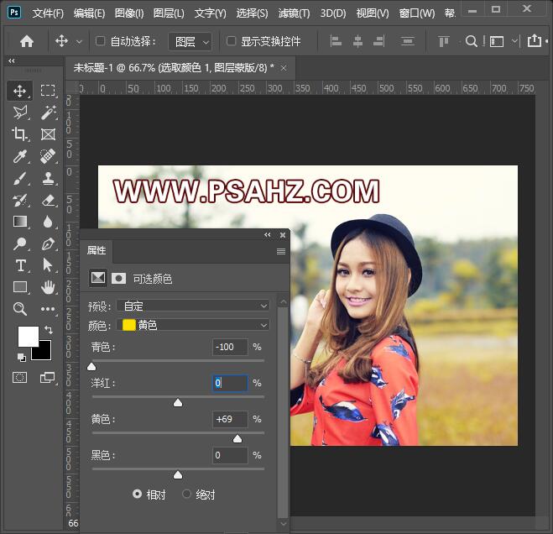Open the 图层 auto-select dropdown
Screen dimensions: 553x534
[x=190, y=42]
